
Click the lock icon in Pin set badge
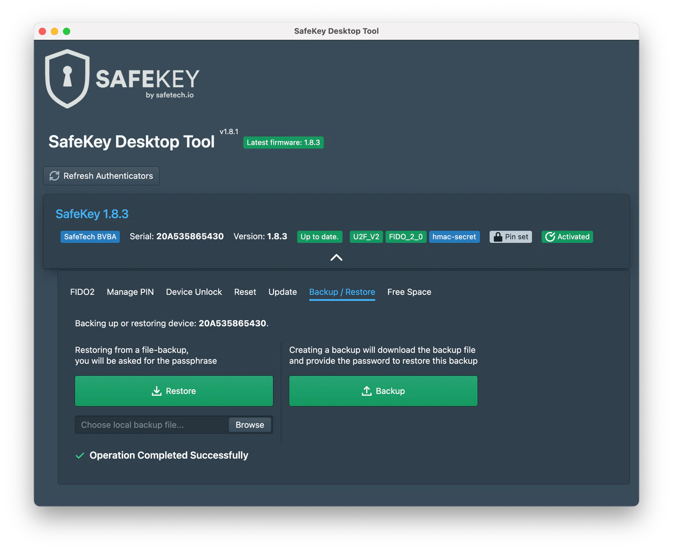click(498, 237)
